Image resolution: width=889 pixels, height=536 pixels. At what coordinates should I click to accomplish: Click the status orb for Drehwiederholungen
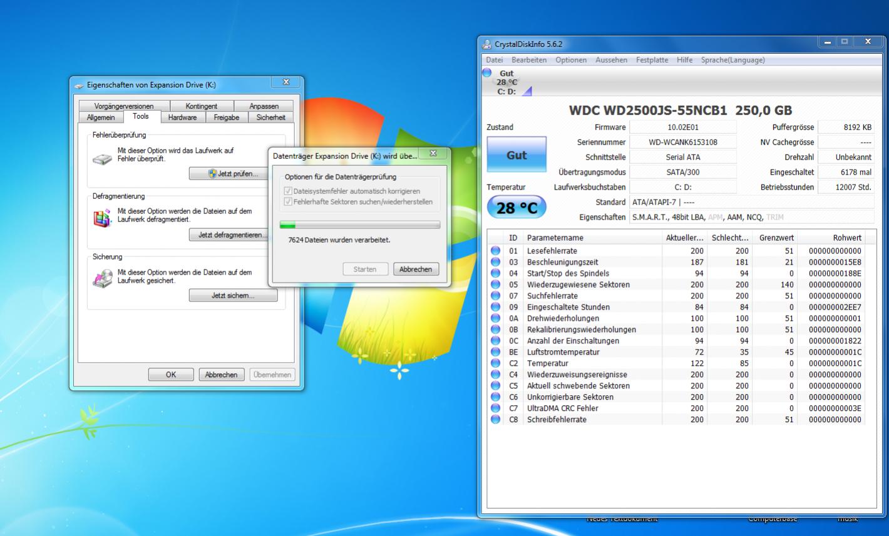[x=496, y=318]
